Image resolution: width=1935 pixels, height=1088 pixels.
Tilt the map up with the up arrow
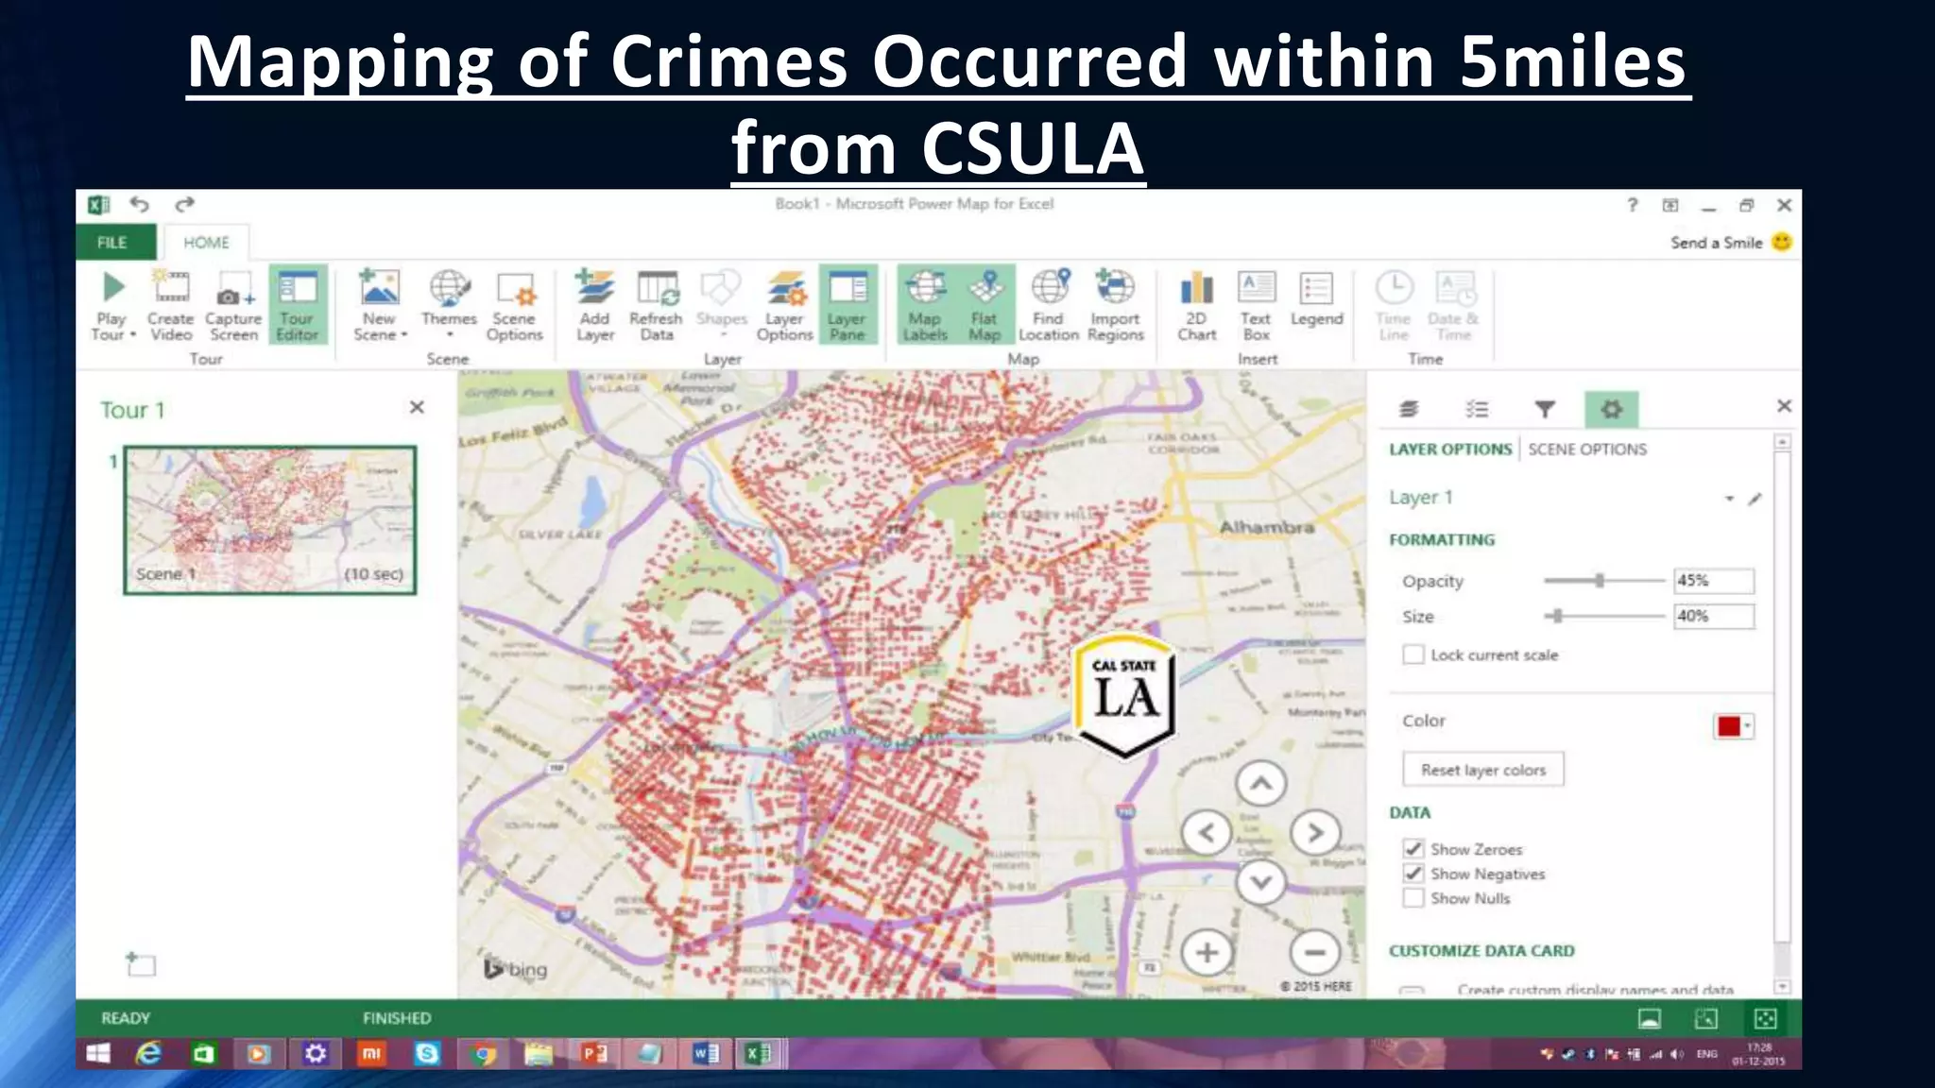coord(1260,784)
